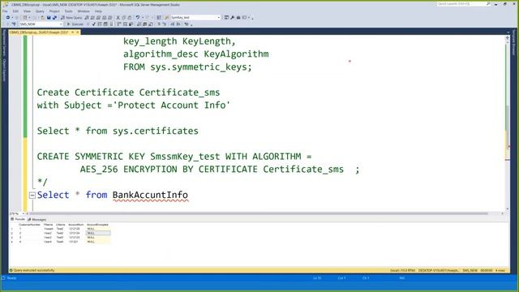
Task: Collapse the Select from BankAccuntInfo block
Action: point(32,195)
